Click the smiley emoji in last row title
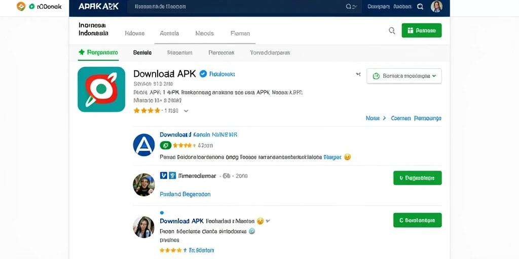The height and width of the screenshot is (259, 519). 260,221
